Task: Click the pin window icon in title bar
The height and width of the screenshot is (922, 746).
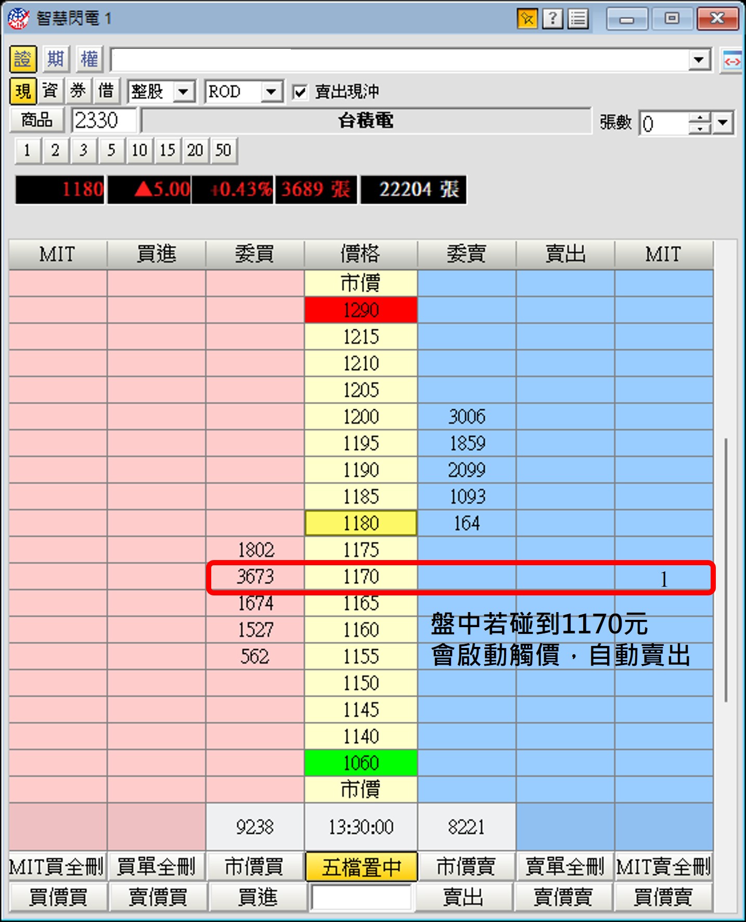Action: pyautogui.click(x=528, y=19)
